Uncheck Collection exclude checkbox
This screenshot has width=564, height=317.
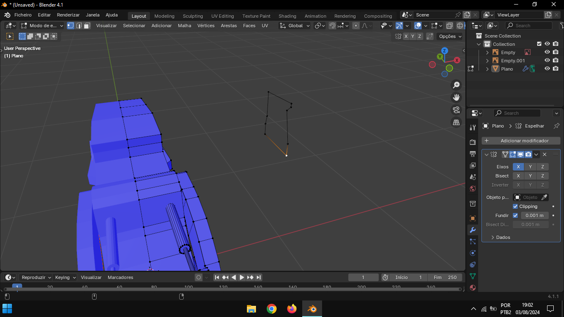pyautogui.click(x=539, y=44)
